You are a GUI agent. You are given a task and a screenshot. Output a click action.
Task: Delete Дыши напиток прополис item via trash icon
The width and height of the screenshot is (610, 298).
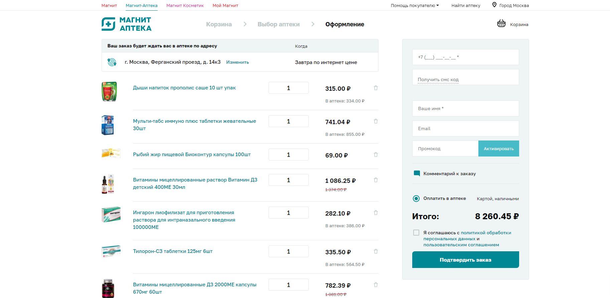[376, 88]
